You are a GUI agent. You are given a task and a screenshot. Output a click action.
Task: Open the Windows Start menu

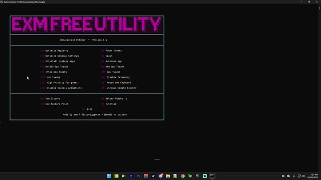pyautogui.click(x=109, y=176)
